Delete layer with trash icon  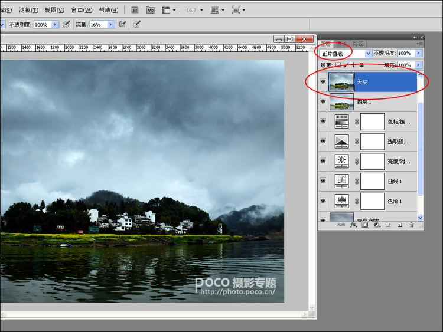point(412,225)
